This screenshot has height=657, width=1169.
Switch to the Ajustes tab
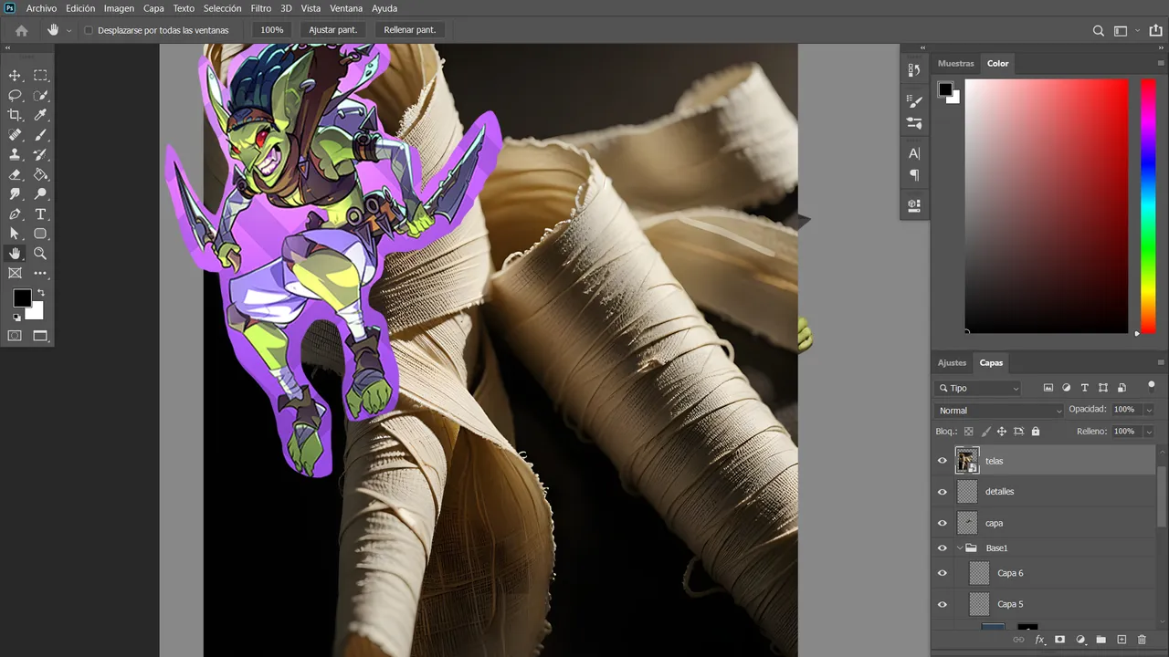click(x=952, y=363)
